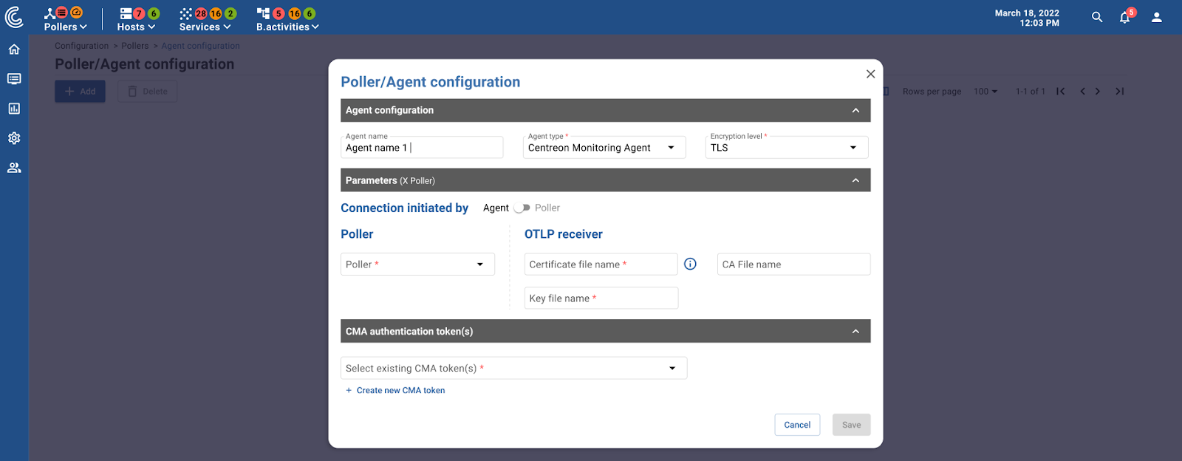
Task: Open the monitoring list icon in sidebar
Action: tap(14, 79)
